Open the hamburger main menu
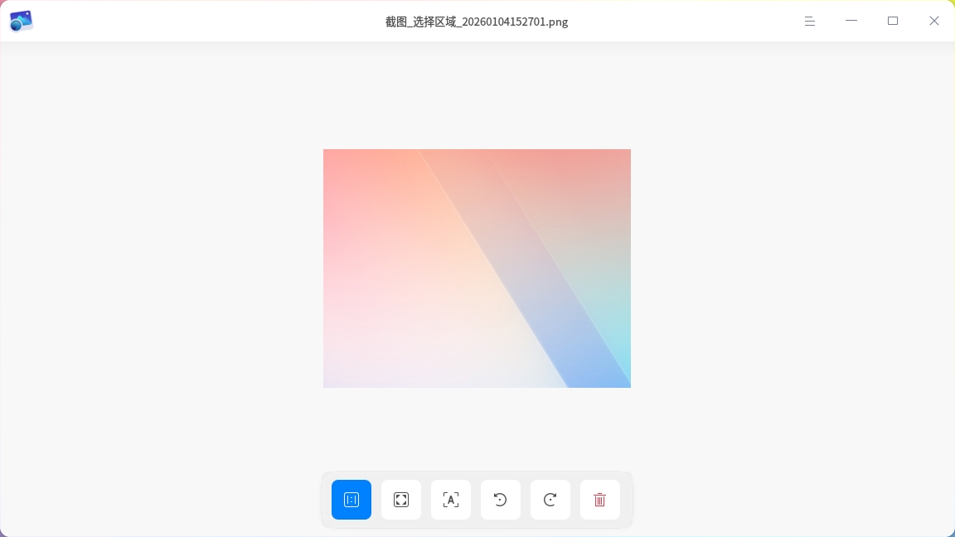The width and height of the screenshot is (955, 537). click(809, 22)
